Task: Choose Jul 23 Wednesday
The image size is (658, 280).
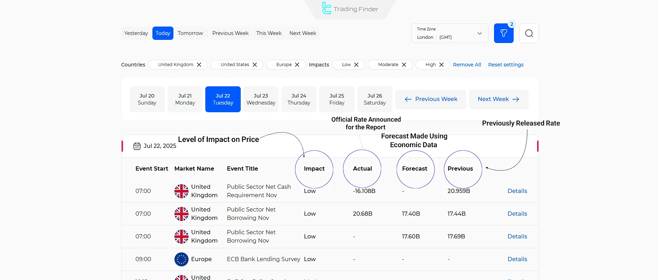Action: pyautogui.click(x=261, y=99)
